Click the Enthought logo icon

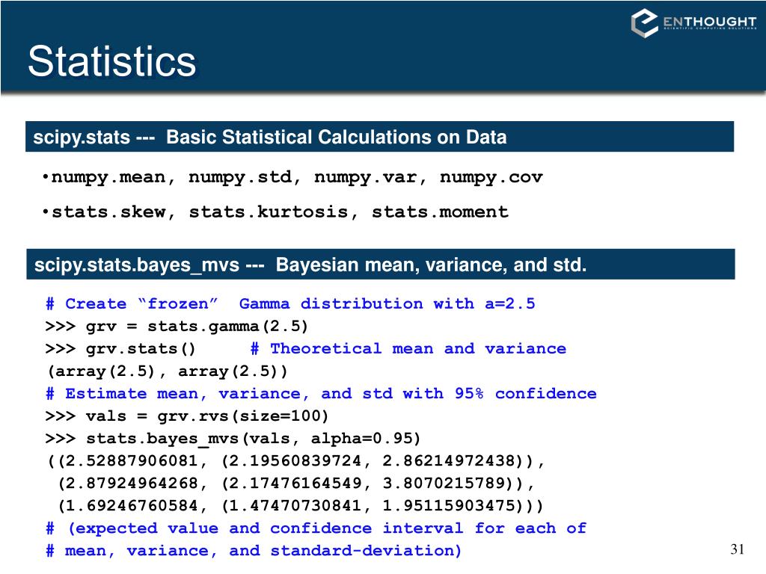[644, 23]
